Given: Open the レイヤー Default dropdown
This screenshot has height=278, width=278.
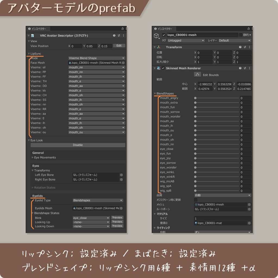Looking at the screenshot, I should (235, 40).
